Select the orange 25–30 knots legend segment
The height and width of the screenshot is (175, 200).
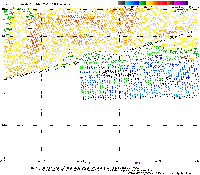tap(156, 3)
